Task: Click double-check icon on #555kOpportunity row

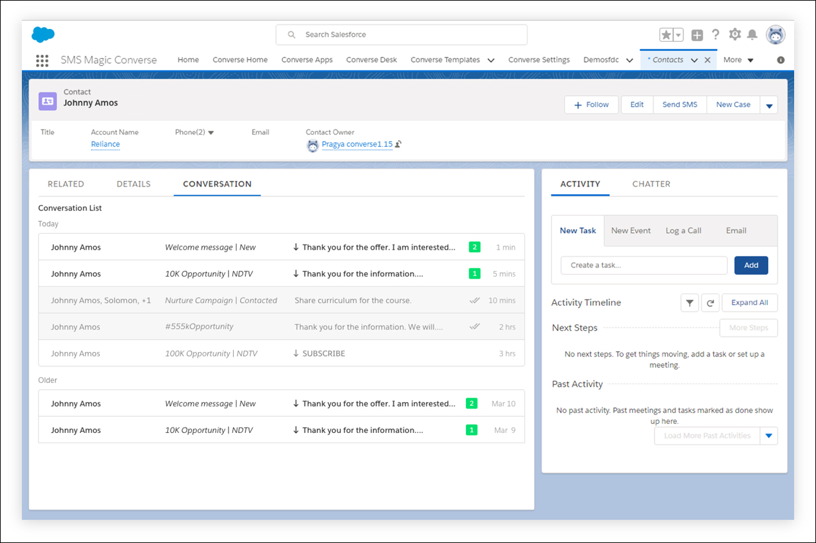Action: (475, 326)
